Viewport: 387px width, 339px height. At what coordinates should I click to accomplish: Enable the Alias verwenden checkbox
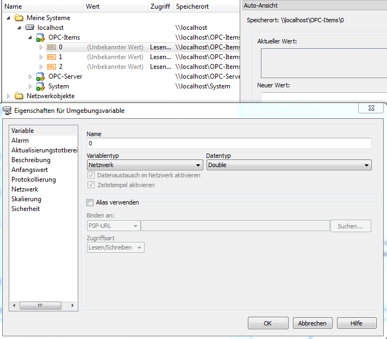click(x=90, y=202)
